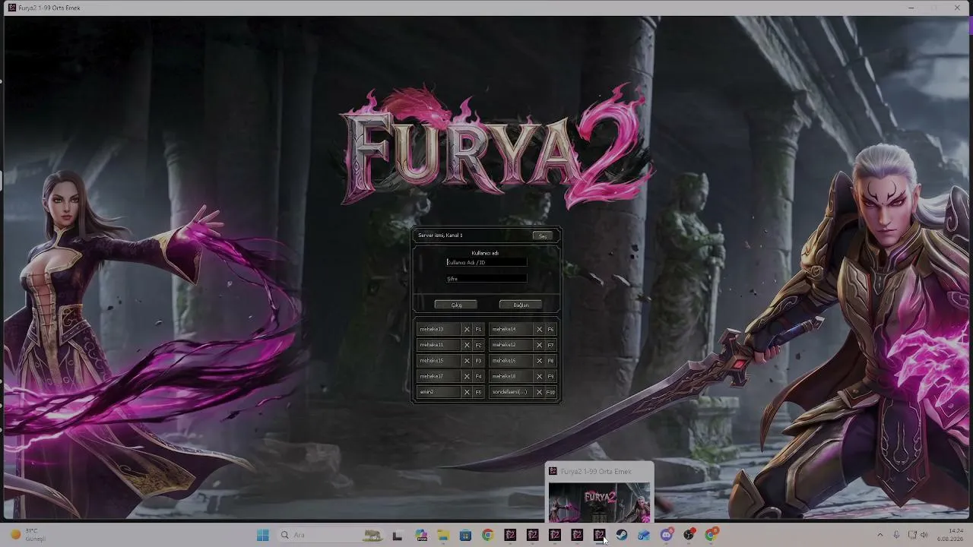Click the F5 quick-login button
Image resolution: width=973 pixels, height=547 pixels.
pyautogui.click(x=478, y=392)
